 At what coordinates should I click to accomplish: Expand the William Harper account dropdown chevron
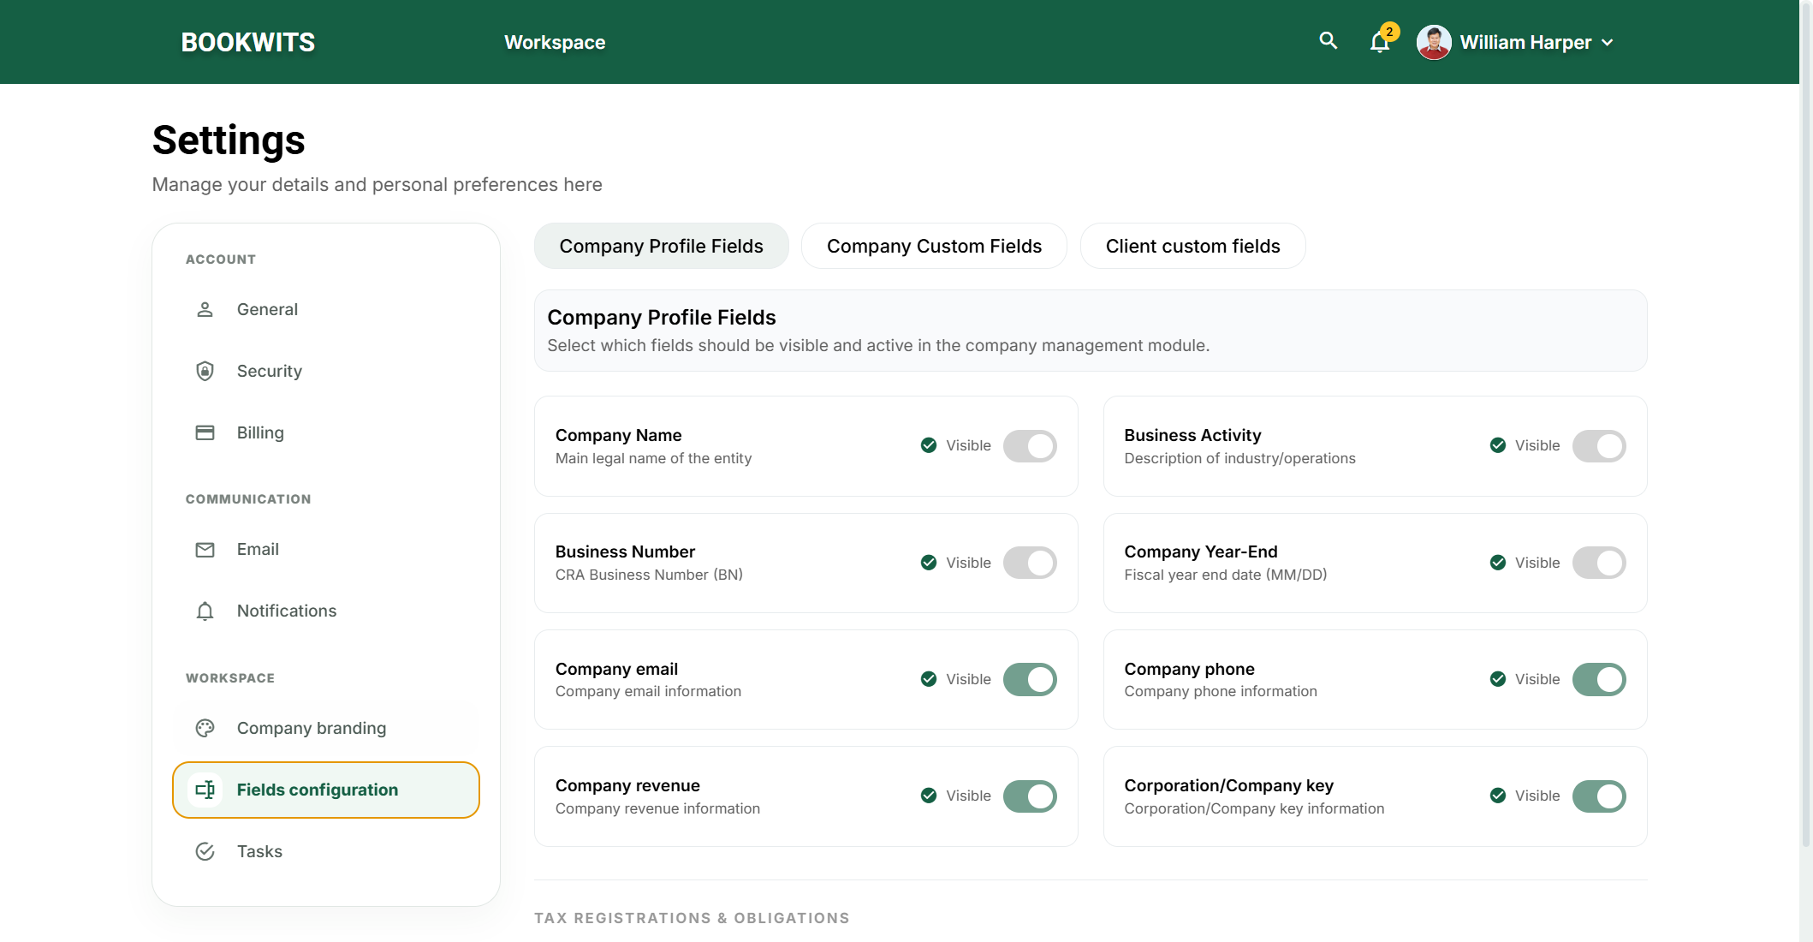click(1608, 43)
